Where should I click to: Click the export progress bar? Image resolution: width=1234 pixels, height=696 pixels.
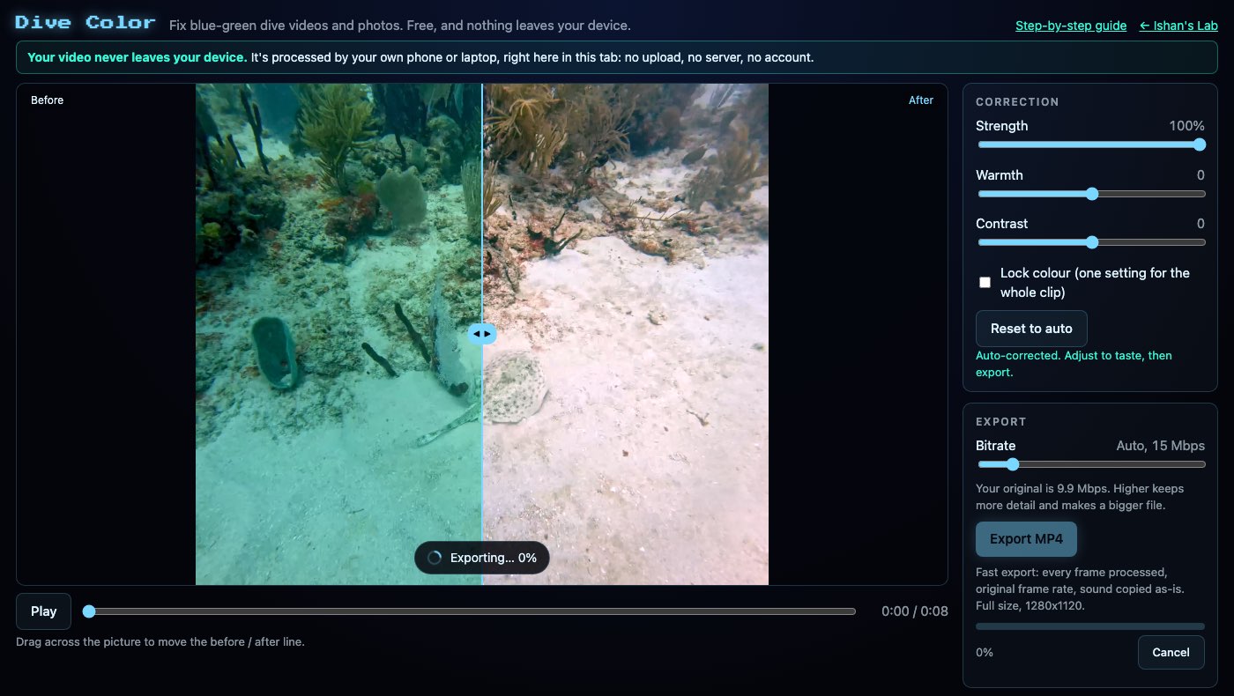point(1090,626)
